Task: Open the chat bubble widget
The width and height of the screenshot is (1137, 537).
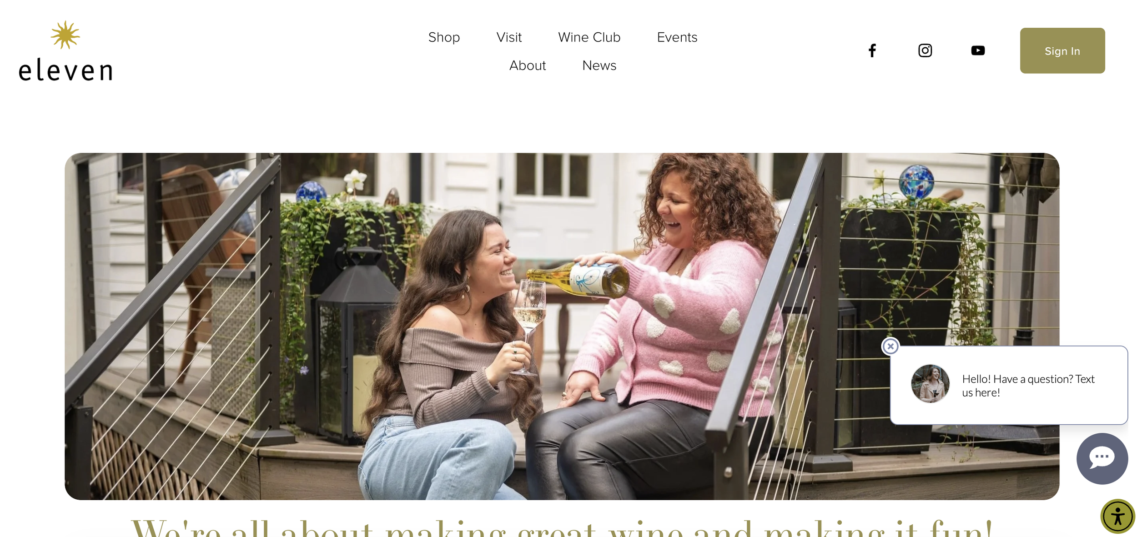Action: click(1102, 458)
